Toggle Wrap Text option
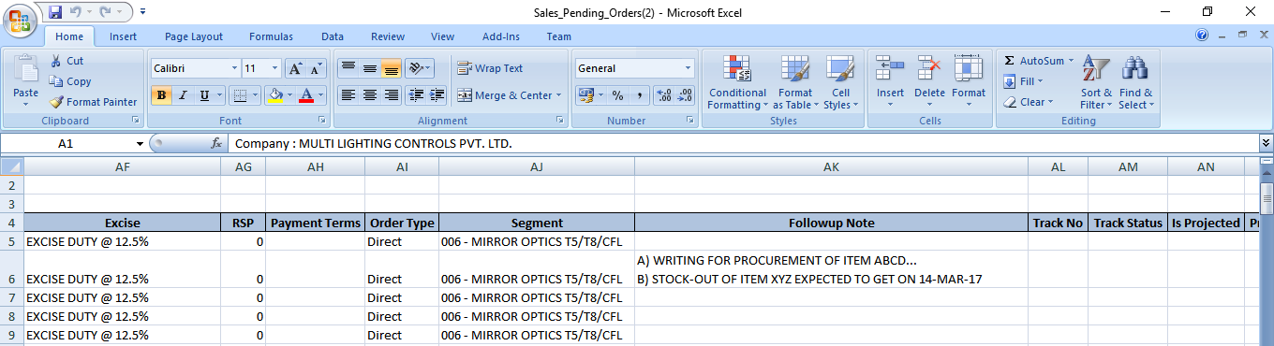This screenshot has width=1274, height=346. pyautogui.click(x=490, y=68)
